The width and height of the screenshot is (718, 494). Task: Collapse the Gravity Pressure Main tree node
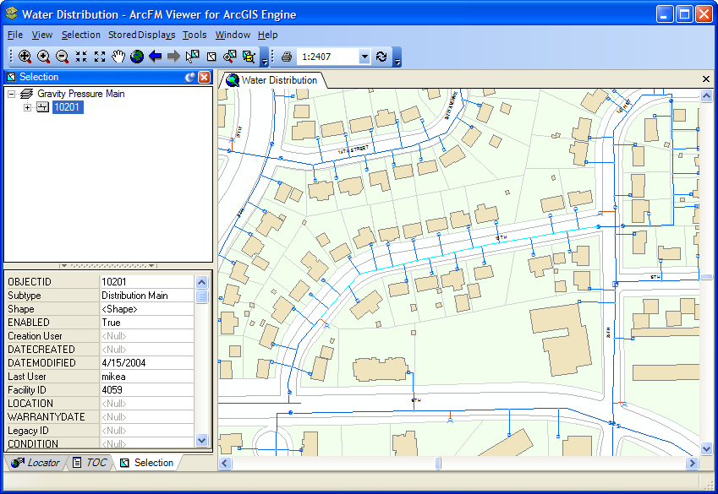pyautogui.click(x=12, y=94)
